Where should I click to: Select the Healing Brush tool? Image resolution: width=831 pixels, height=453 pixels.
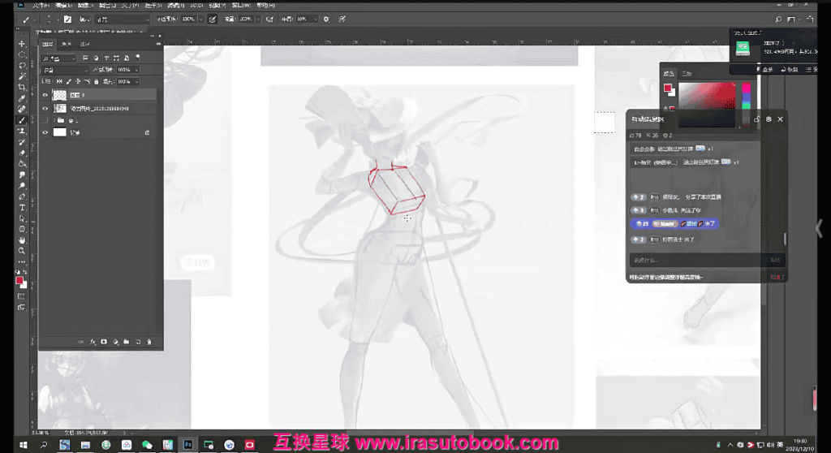click(x=22, y=110)
